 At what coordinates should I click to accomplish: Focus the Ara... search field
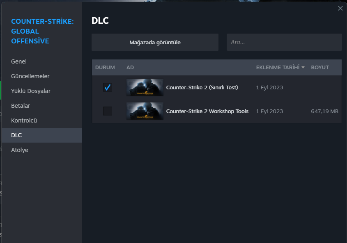(284, 42)
